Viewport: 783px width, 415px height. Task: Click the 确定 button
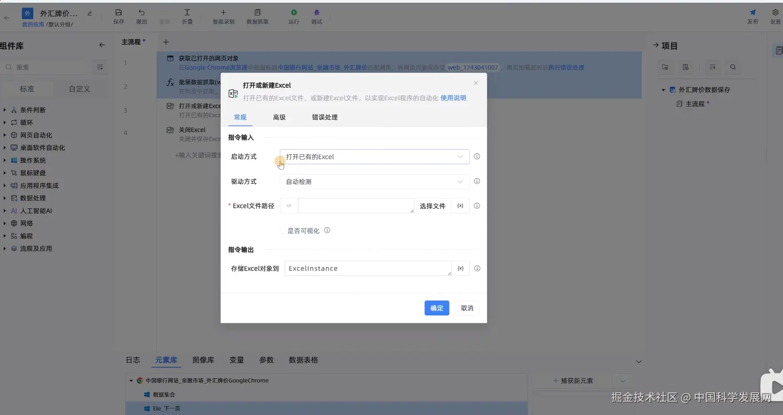437,308
